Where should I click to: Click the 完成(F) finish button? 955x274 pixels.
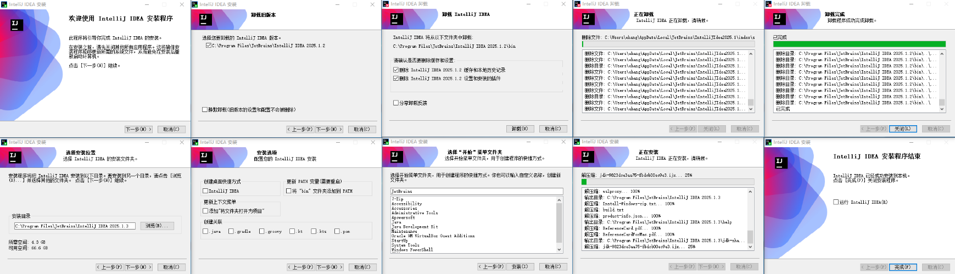pos(903,267)
